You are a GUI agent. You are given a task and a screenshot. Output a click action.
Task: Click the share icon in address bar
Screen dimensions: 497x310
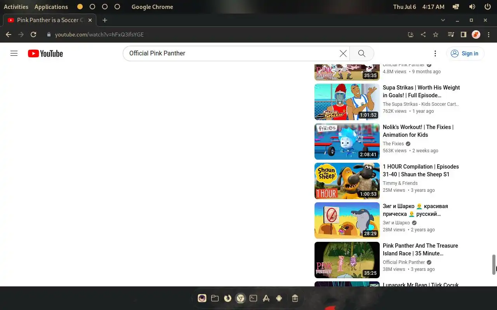(423, 34)
